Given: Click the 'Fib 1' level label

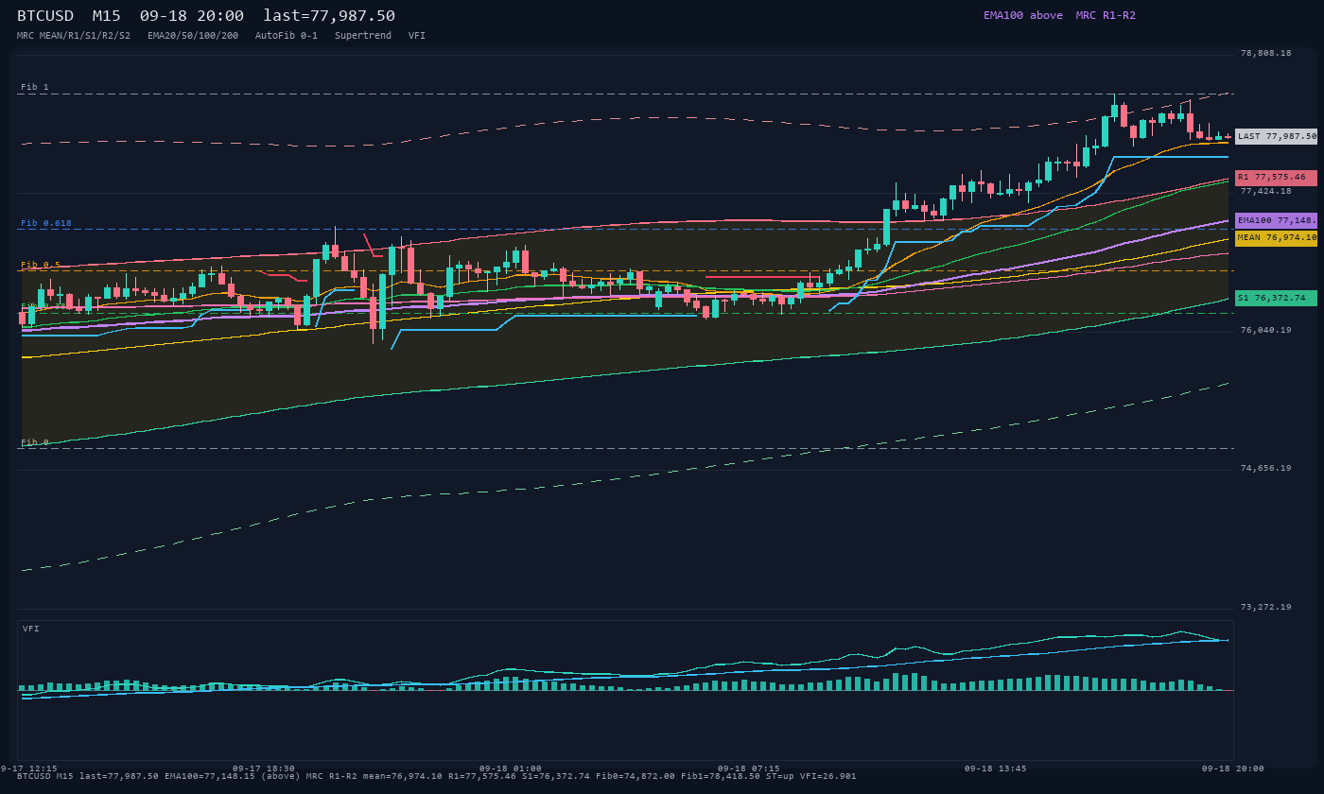Looking at the screenshot, I should click(x=35, y=87).
